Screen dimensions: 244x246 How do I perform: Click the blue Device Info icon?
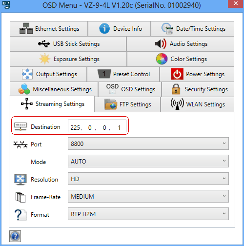pyautogui.click(x=104, y=28)
